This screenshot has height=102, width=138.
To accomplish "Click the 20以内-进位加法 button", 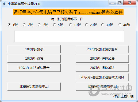I will pyautogui.click(x=102, y=59).
